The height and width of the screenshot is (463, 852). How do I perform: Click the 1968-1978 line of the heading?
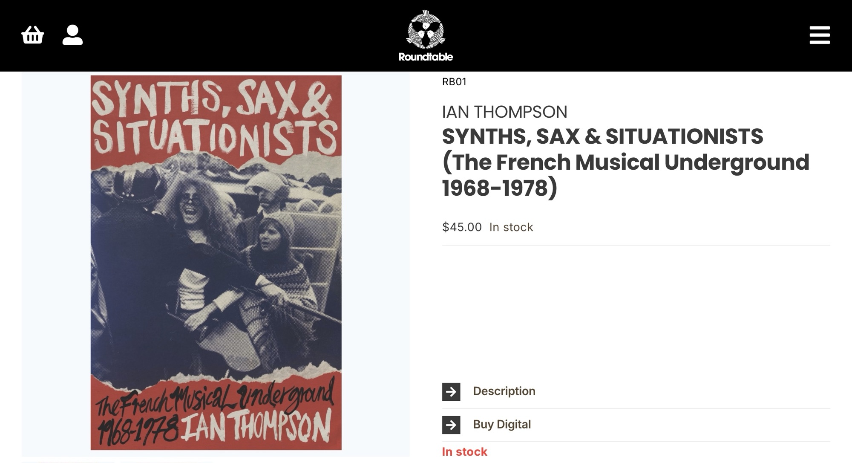[x=499, y=188]
